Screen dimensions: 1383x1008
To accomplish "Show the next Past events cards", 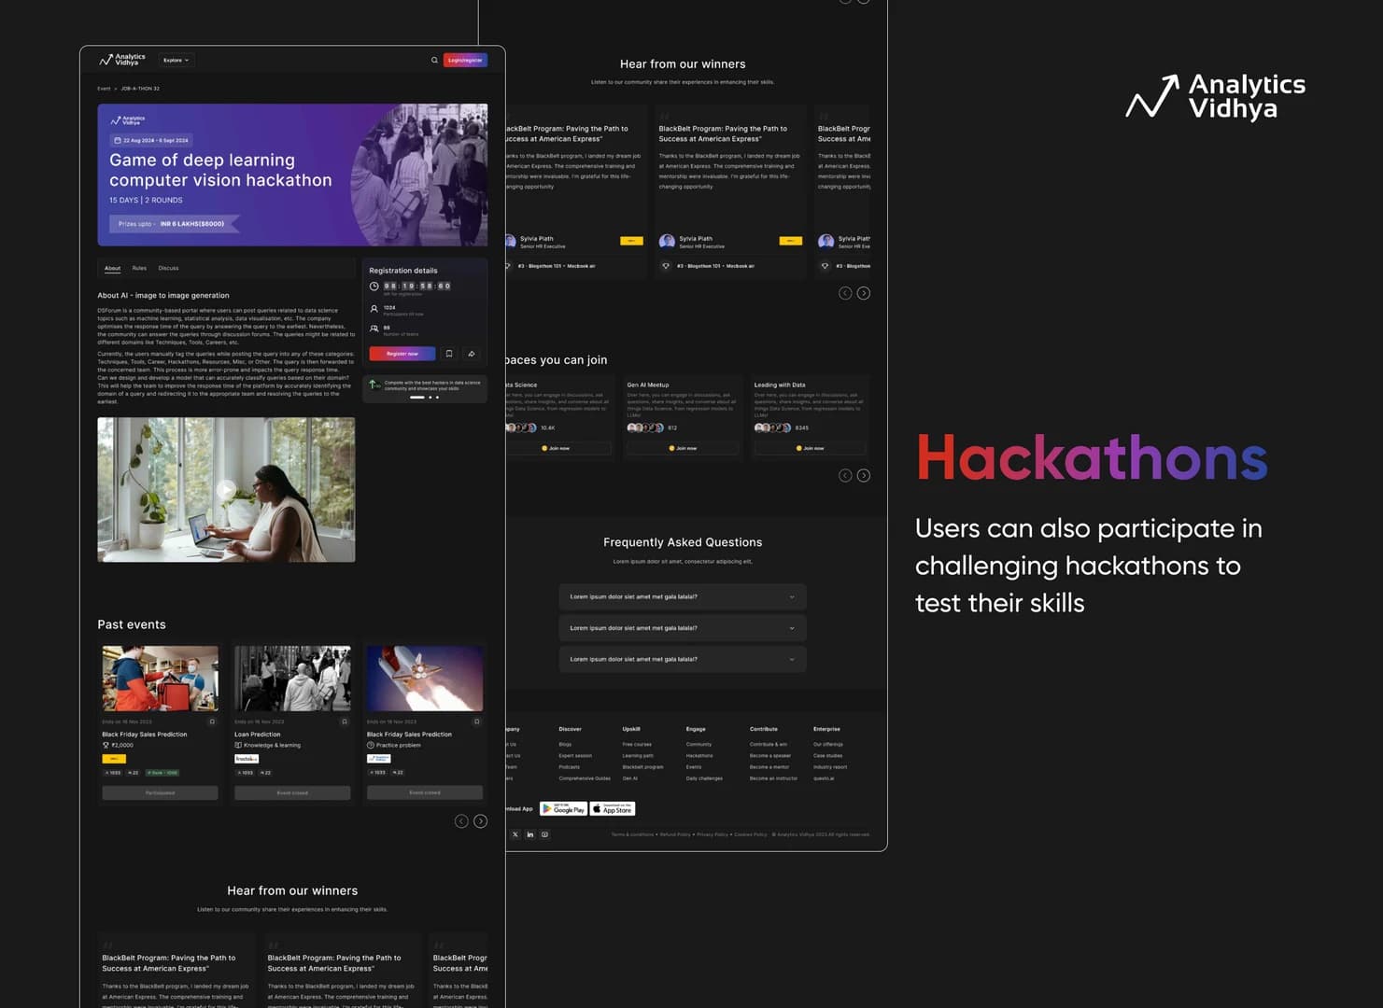I will coord(480,821).
